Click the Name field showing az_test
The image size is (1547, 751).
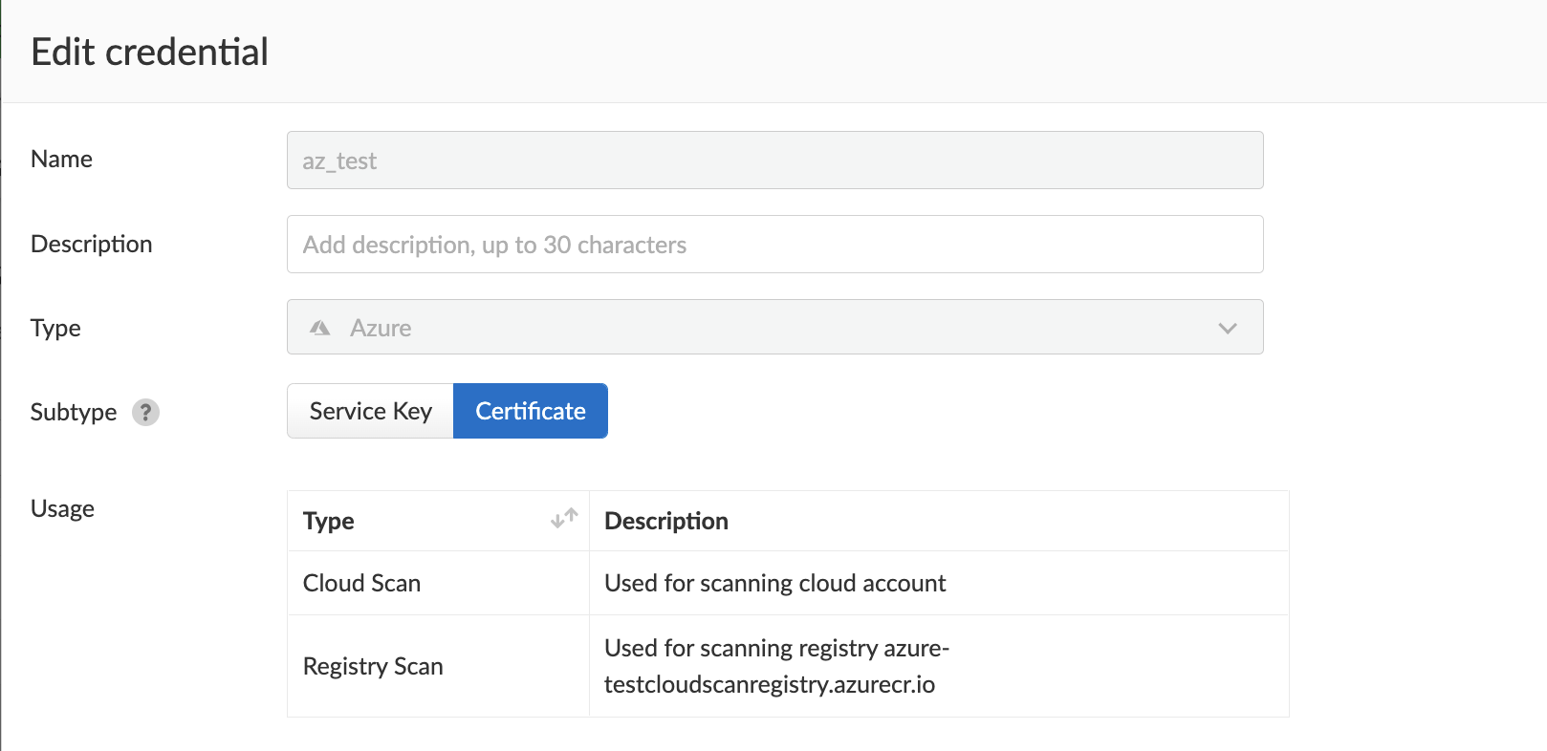pyautogui.click(x=774, y=160)
